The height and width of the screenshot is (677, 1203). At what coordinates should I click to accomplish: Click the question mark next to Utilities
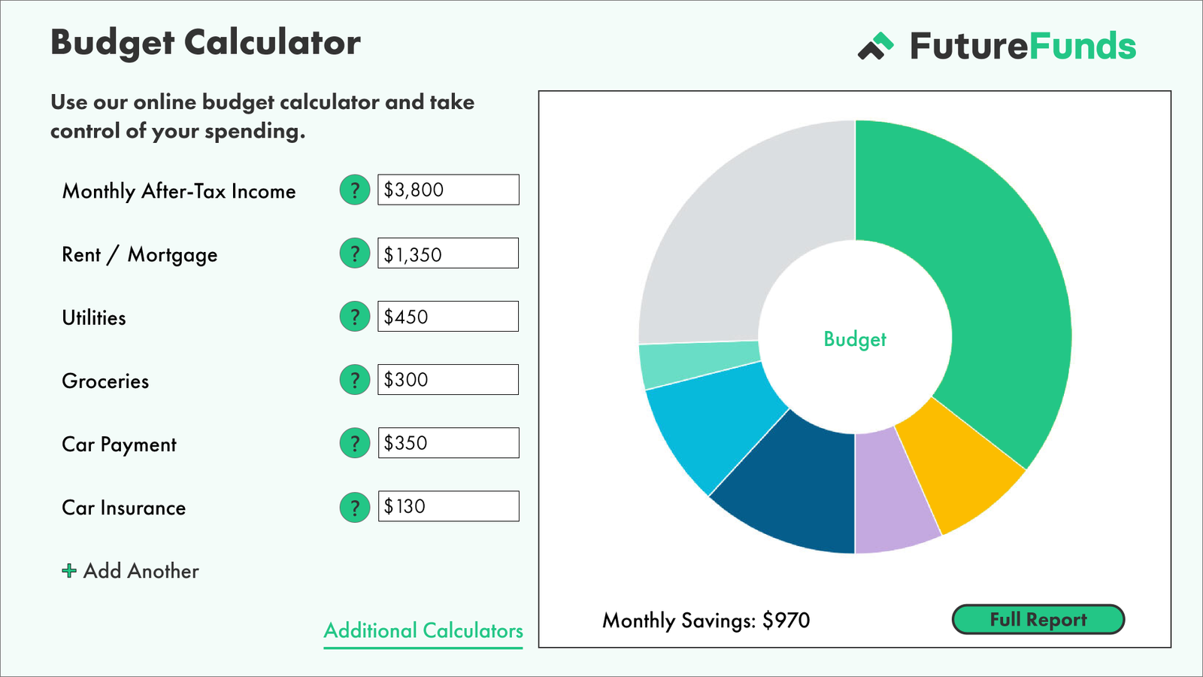tap(354, 317)
